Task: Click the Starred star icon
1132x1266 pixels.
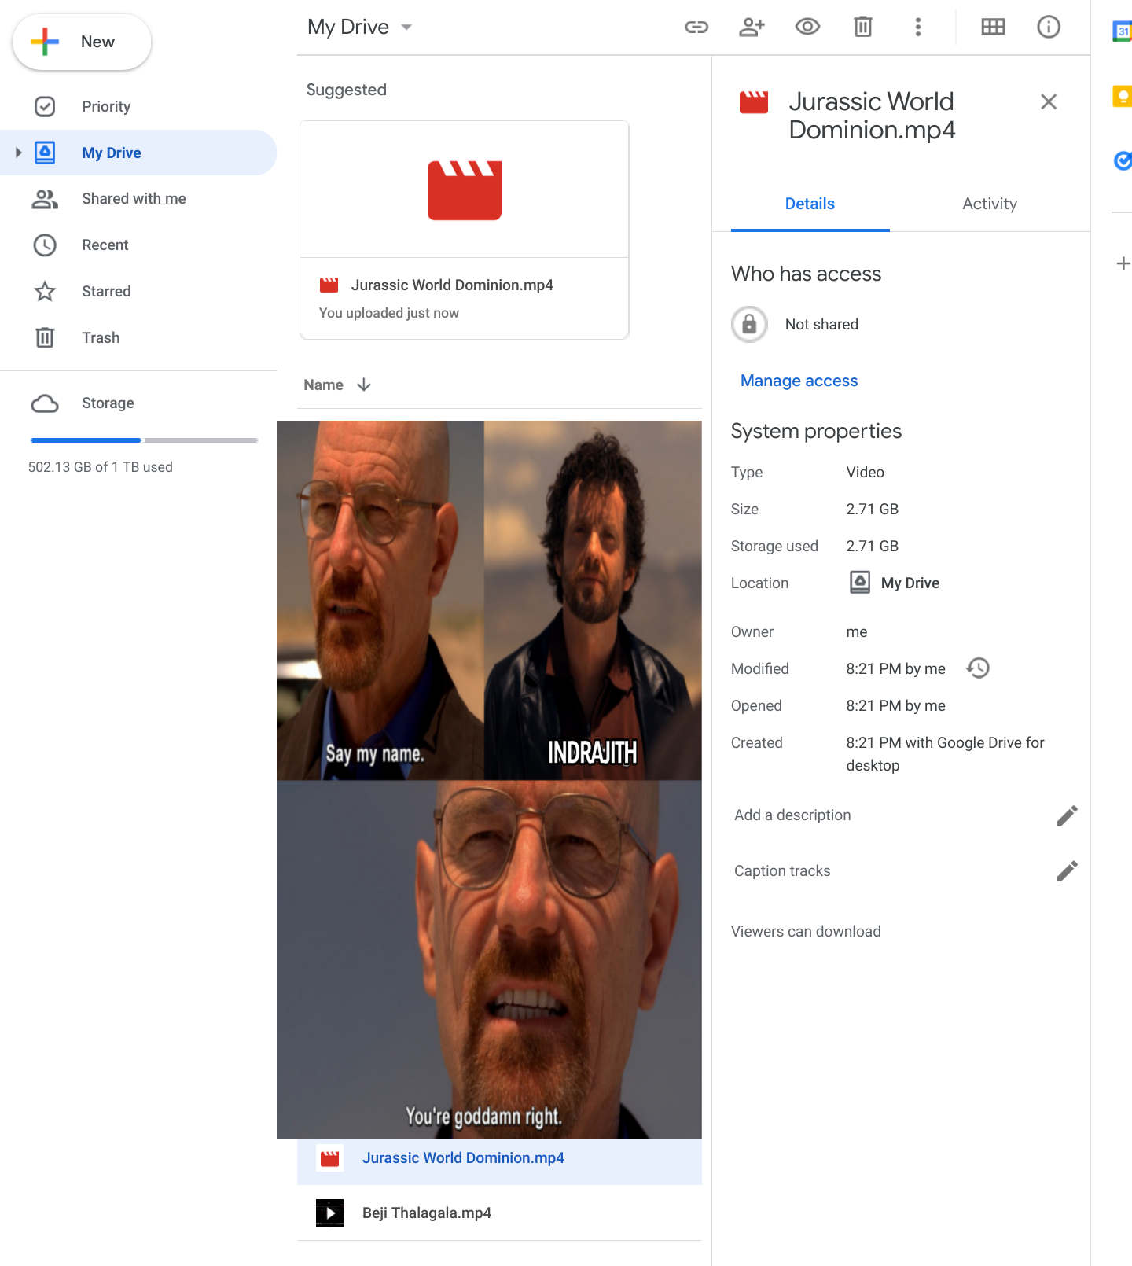Action: pyautogui.click(x=45, y=292)
